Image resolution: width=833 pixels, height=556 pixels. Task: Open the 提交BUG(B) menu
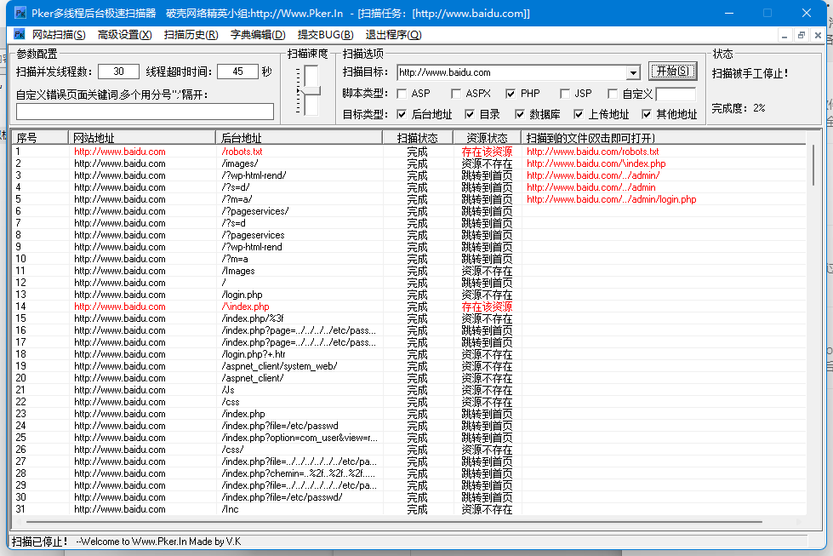click(325, 35)
